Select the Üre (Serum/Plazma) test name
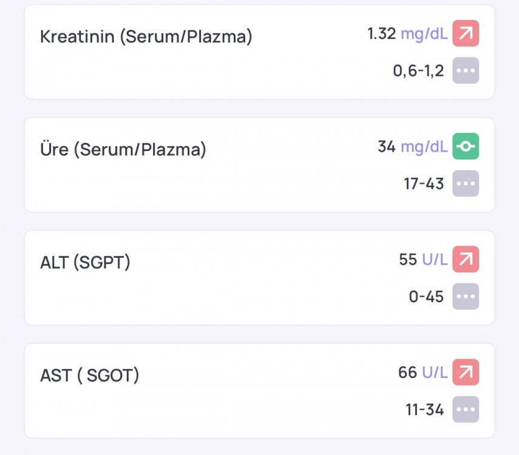 tap(123, 149)
